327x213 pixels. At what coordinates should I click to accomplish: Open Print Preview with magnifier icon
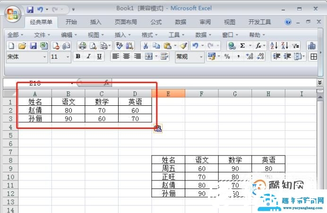pyautogui.click(x=93, y=46)
